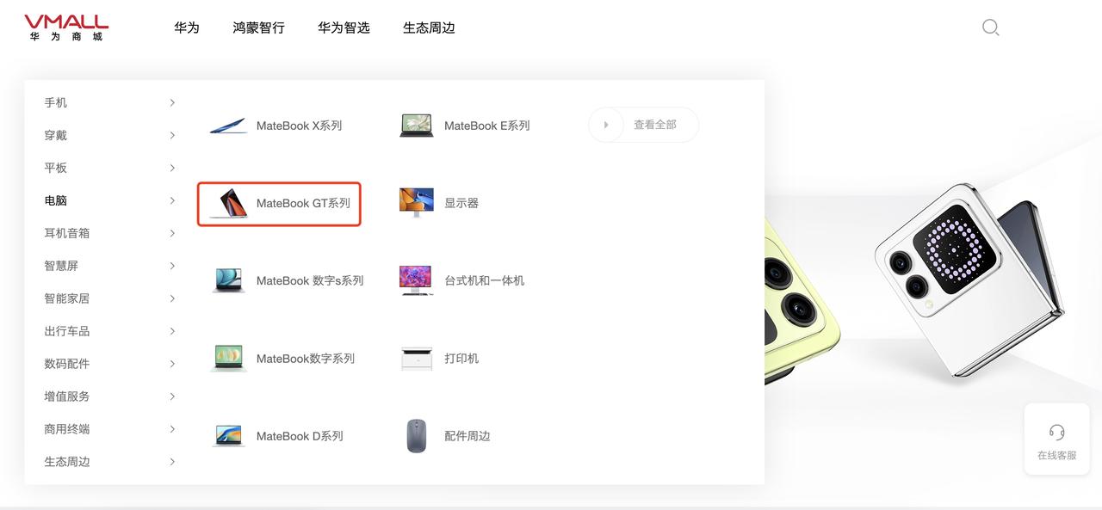1102x510 pixels.
Task: Click the MateBook E系列 product image
Action: pyautogui.click(x=417, y=126)
